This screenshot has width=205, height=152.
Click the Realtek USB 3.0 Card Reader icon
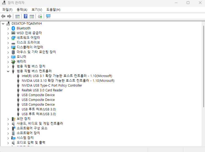coord(18,90)
